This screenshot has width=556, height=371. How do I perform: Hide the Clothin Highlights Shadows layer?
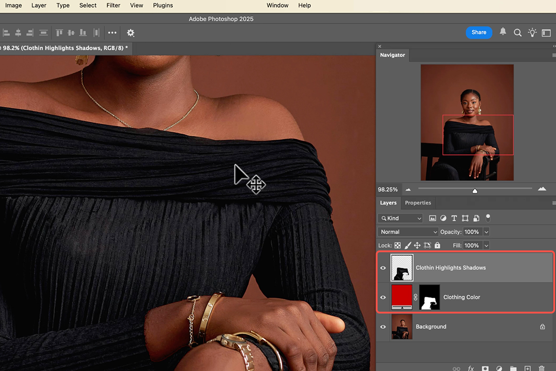[383, 268]
